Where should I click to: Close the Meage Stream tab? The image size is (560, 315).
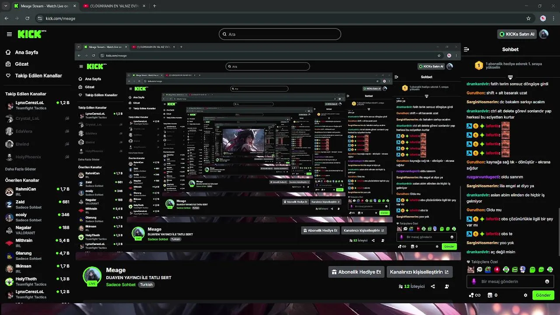[74, 6]
